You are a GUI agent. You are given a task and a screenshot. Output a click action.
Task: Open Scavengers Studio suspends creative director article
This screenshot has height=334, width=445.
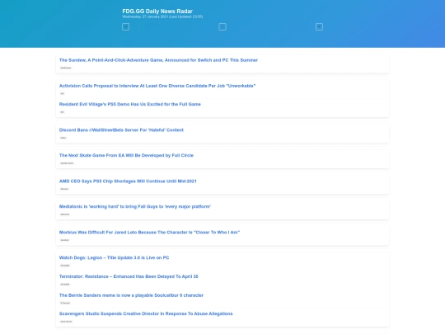(x=146, y=313)
